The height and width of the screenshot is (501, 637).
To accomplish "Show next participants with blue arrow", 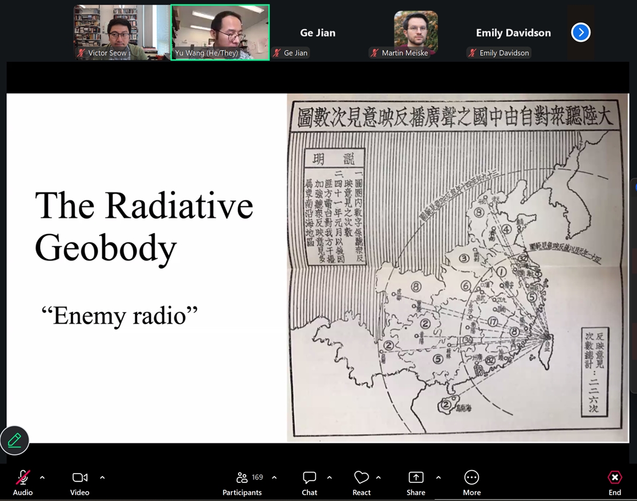I will pos(580,33).
